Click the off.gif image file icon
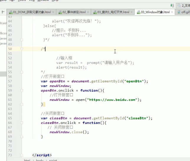The width and height of the screenshot is (190, 161). coord(179,12)
